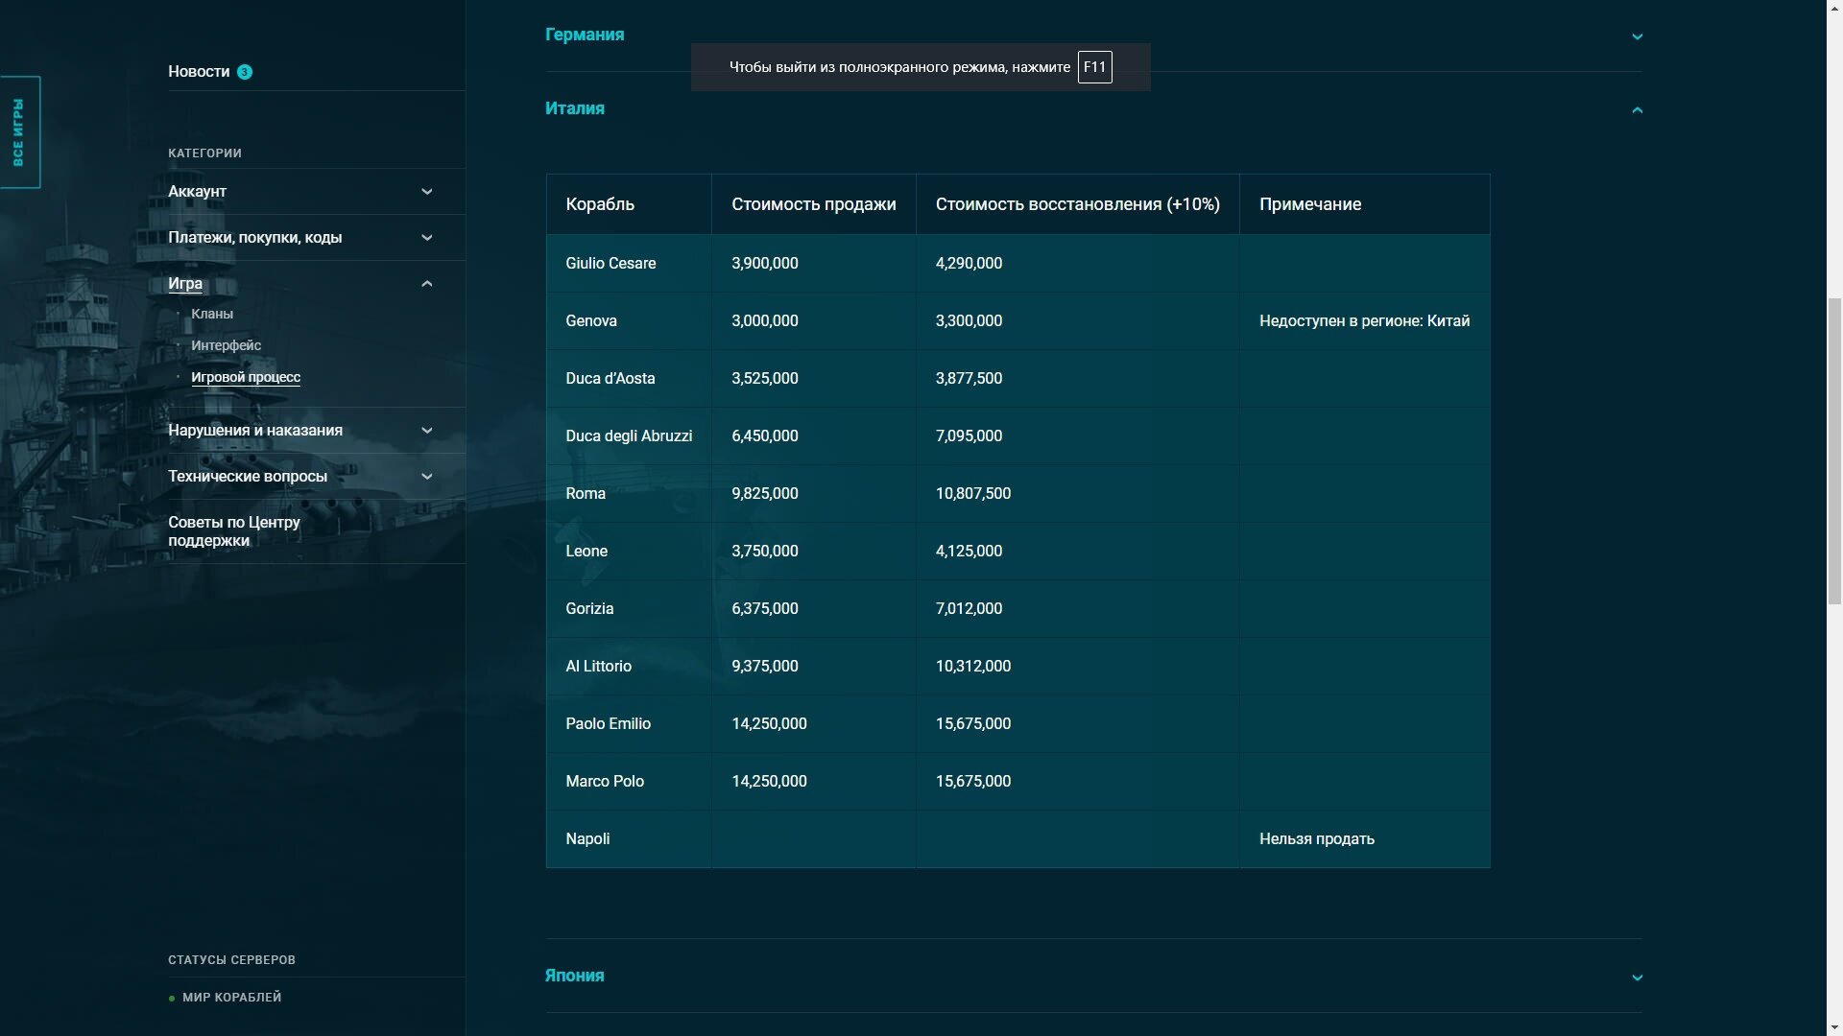Expand the Япония section chevron
The width and height of the screenshot is (1843, 1036).
pyautogui.click(x=1637, y=977)
